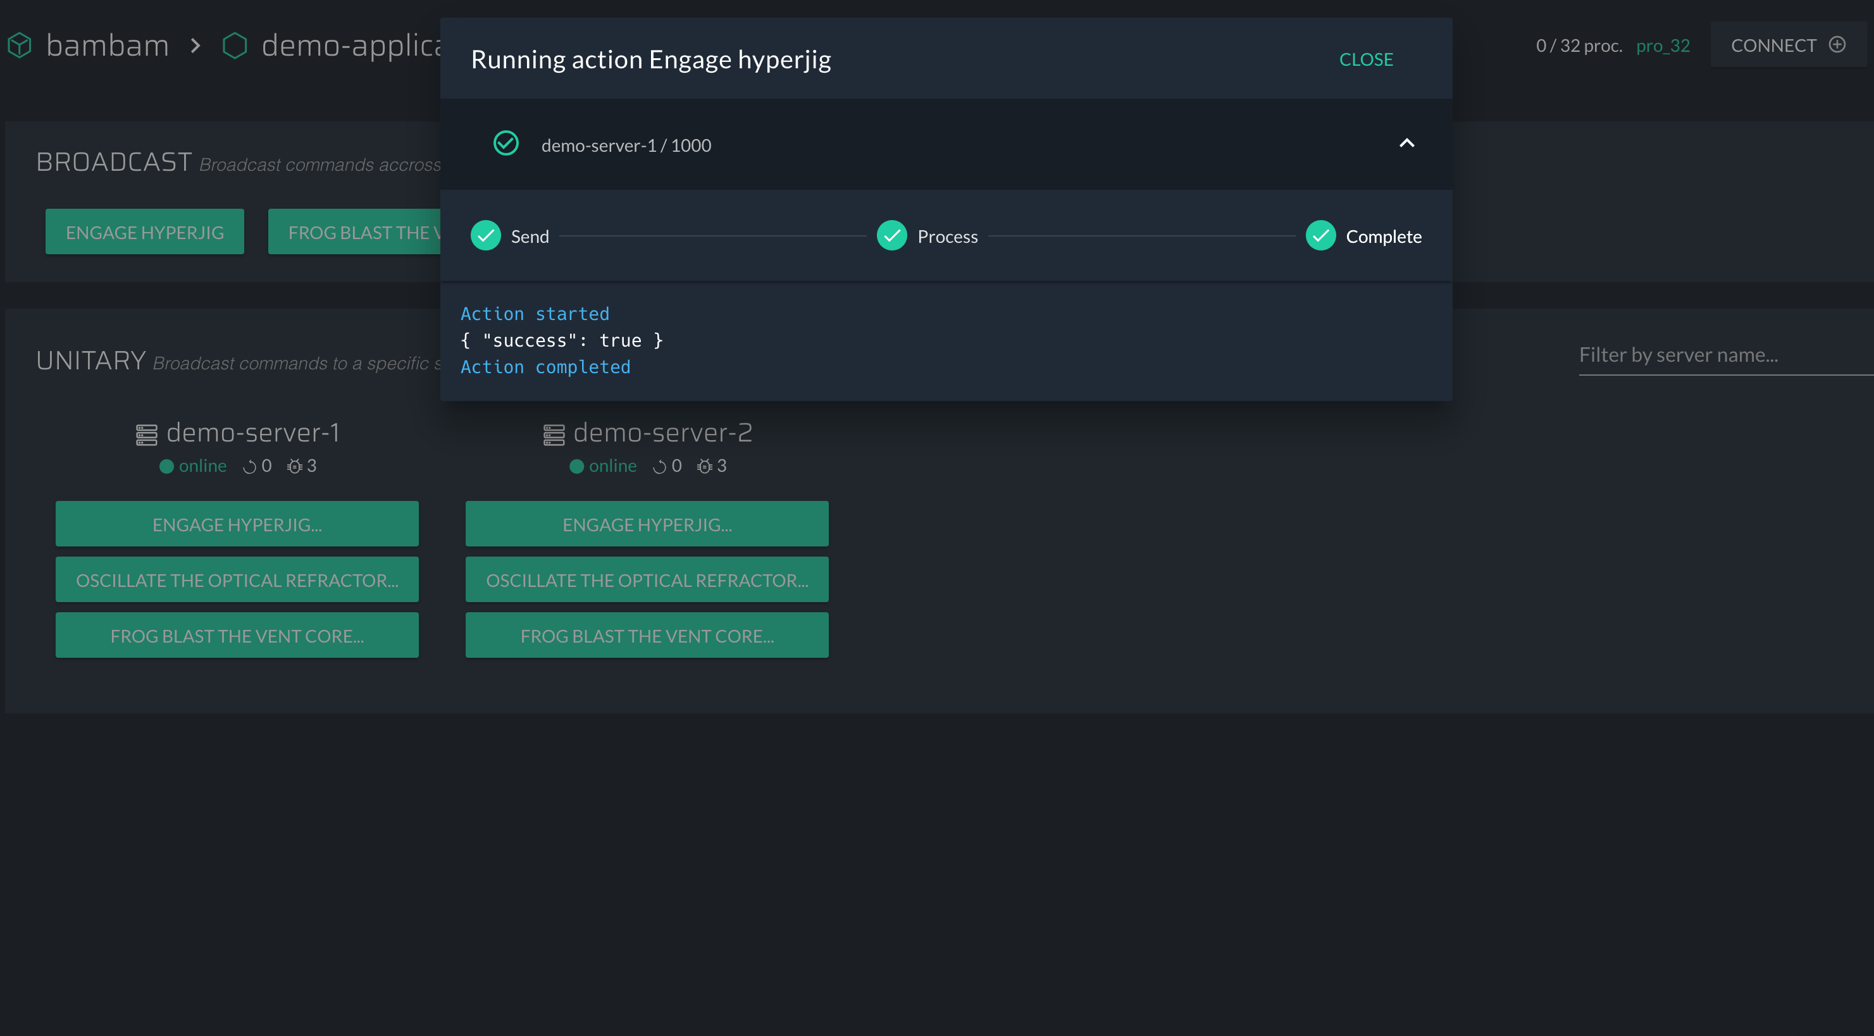Open the pro_32 plan link
Screen dimensions: 1874x1036
tap(1662, 46)
